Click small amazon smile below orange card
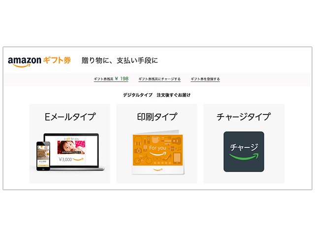The height and width of the screenshot is (236, 315). click(157, 170)
